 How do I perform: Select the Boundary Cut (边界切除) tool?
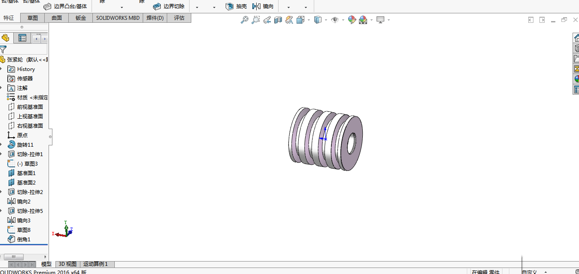pyautogui.click(x=168, y=6)
